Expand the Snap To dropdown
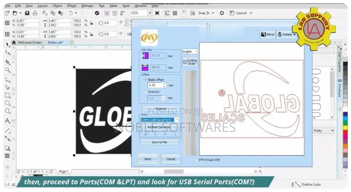 coord(213,13)
